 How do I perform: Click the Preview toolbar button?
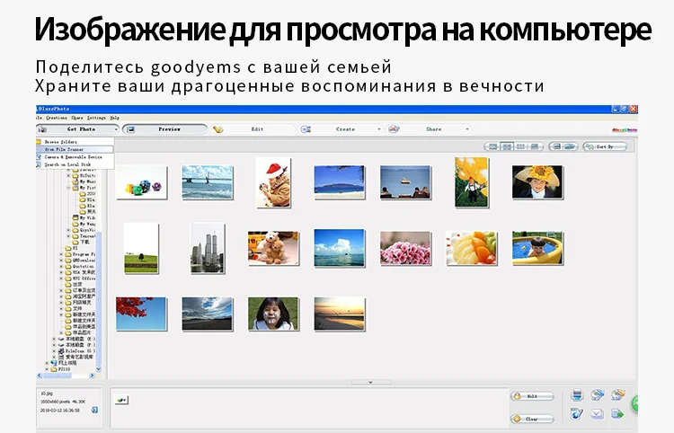pos(165,129)
